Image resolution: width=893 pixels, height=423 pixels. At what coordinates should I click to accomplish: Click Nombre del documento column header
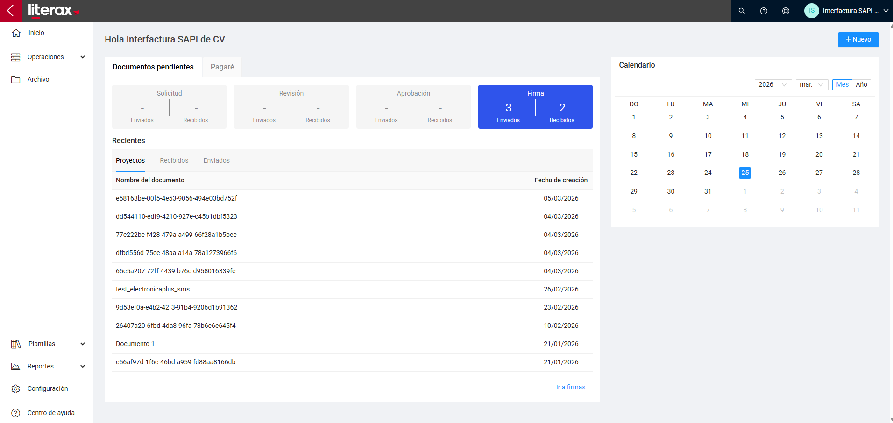point(150,180)
